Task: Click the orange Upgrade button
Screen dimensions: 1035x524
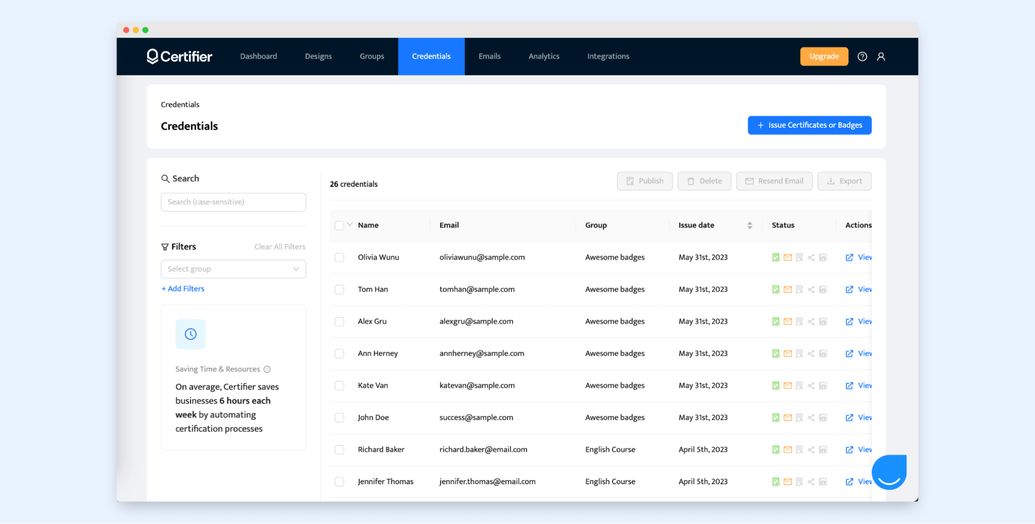Action: click(x=824, y=56)
